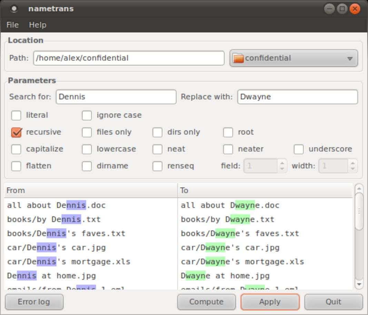This screenshot has width=368, height=315.
Task: Enable the files only option
Action: [x=87, y=132]
